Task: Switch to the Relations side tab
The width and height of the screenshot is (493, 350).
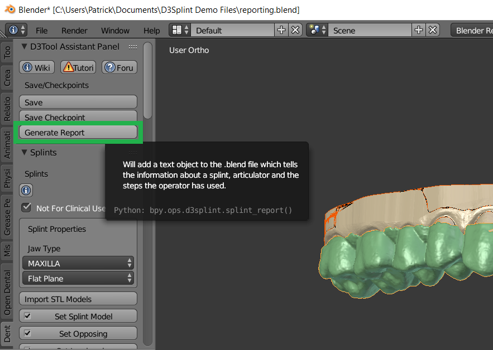Action: (7, 109)
